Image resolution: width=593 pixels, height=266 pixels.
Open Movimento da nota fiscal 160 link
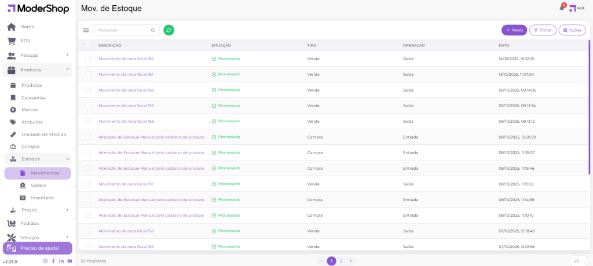point(126,90)
